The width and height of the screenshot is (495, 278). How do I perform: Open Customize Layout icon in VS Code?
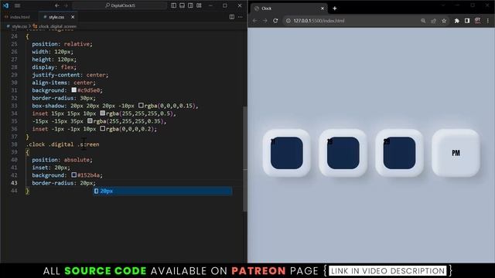200,5
